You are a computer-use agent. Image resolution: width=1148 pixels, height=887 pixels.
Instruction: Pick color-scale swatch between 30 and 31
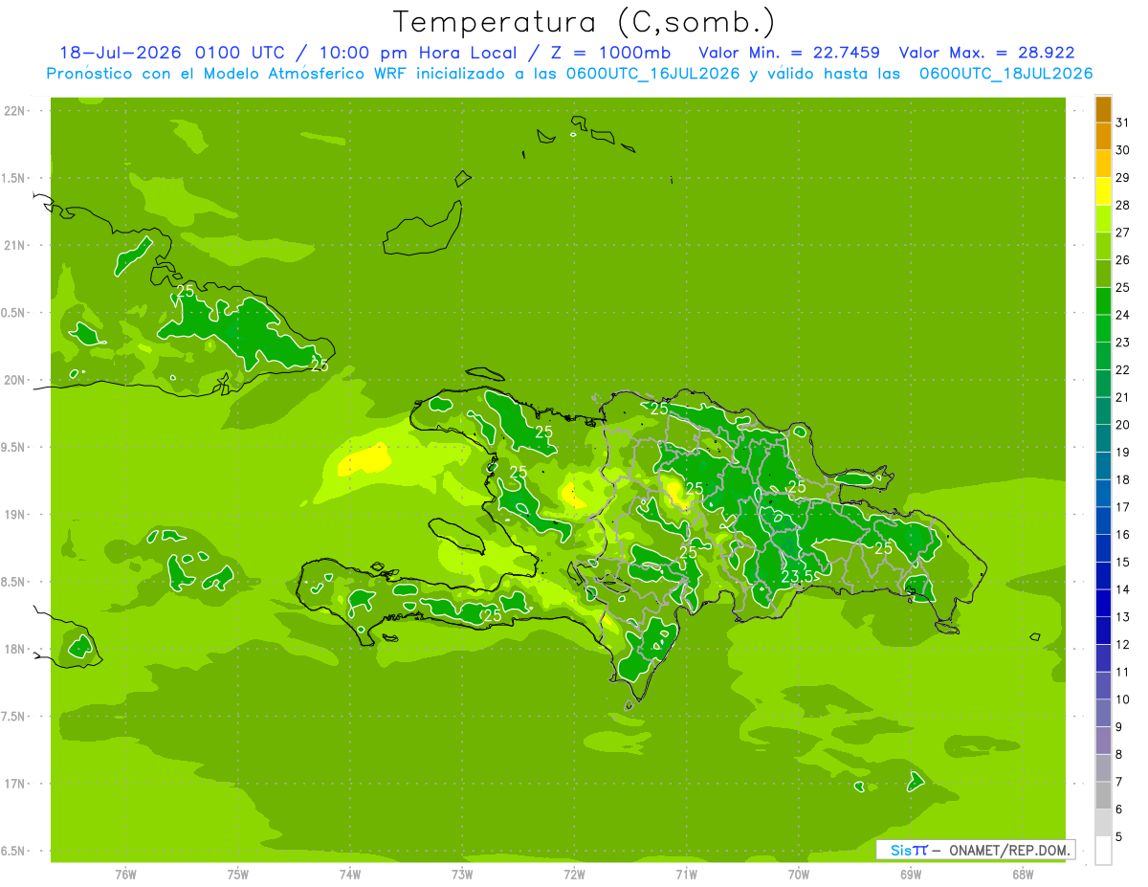coord(1103,137)
